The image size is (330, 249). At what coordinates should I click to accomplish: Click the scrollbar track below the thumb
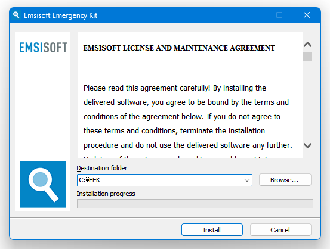[x=307, y=101]
